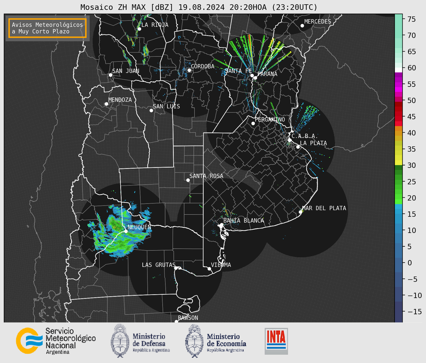This screenshot has height=363, width=426.
Task: Click the Argentina text under Servicio Meteorológico Nacional
Action: 58,352
